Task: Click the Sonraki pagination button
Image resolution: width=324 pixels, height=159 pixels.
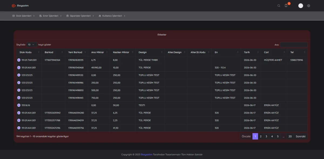Action: pos(301,136)
